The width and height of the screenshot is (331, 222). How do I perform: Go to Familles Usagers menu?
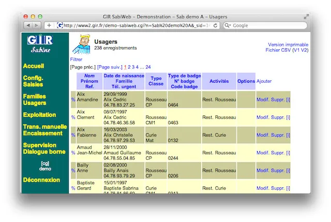point(34,99)
